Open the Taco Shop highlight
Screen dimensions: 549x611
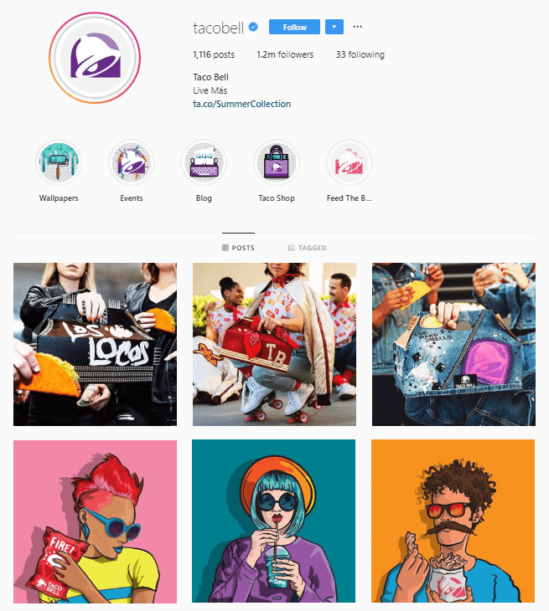pyautogui.click(x=277, y=162)
